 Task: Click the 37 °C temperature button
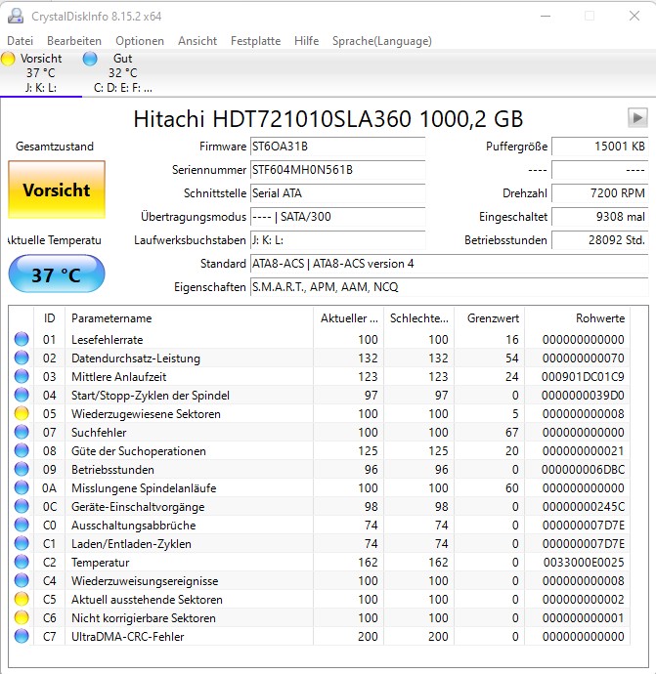click(57, 274)
